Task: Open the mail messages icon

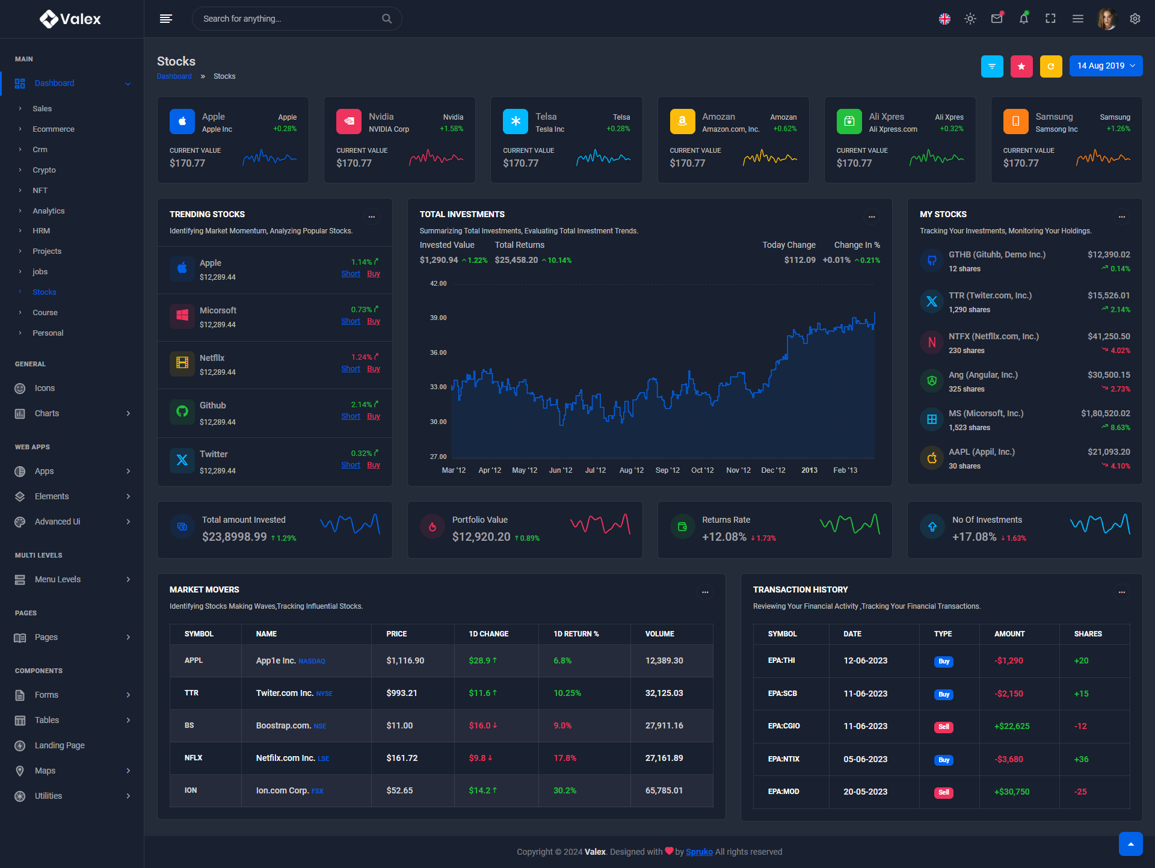Action: [997, 19]
